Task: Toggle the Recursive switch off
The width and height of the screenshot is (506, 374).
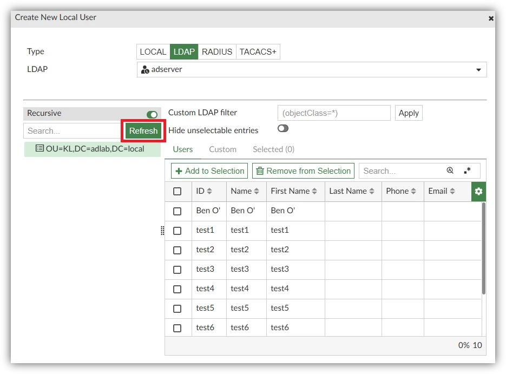Action: click(x=152, y=114)
